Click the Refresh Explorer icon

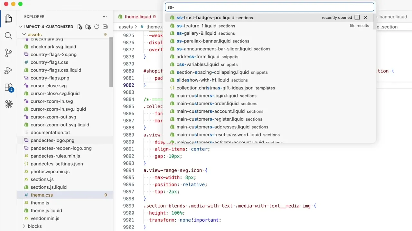click(97, 27)
